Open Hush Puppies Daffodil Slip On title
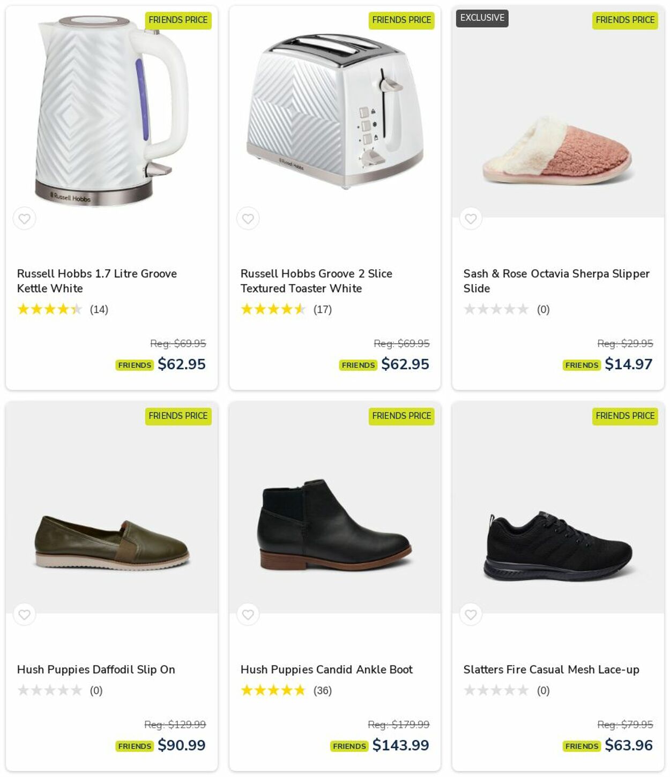The height and width of the screenshot is (777, 670). click(x=96, y=669)
